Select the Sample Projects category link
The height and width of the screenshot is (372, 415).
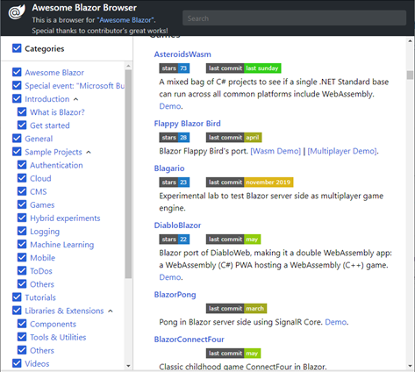coord(54,152)
